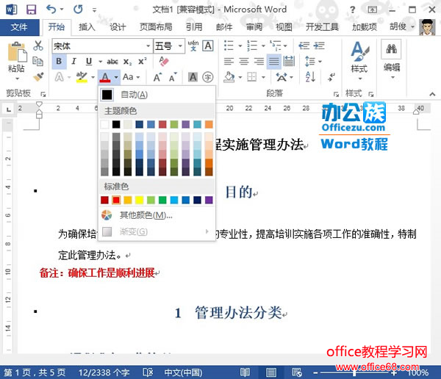Toggle Character Shading A button
The image size is (441, 379).
tap(193, 77)
